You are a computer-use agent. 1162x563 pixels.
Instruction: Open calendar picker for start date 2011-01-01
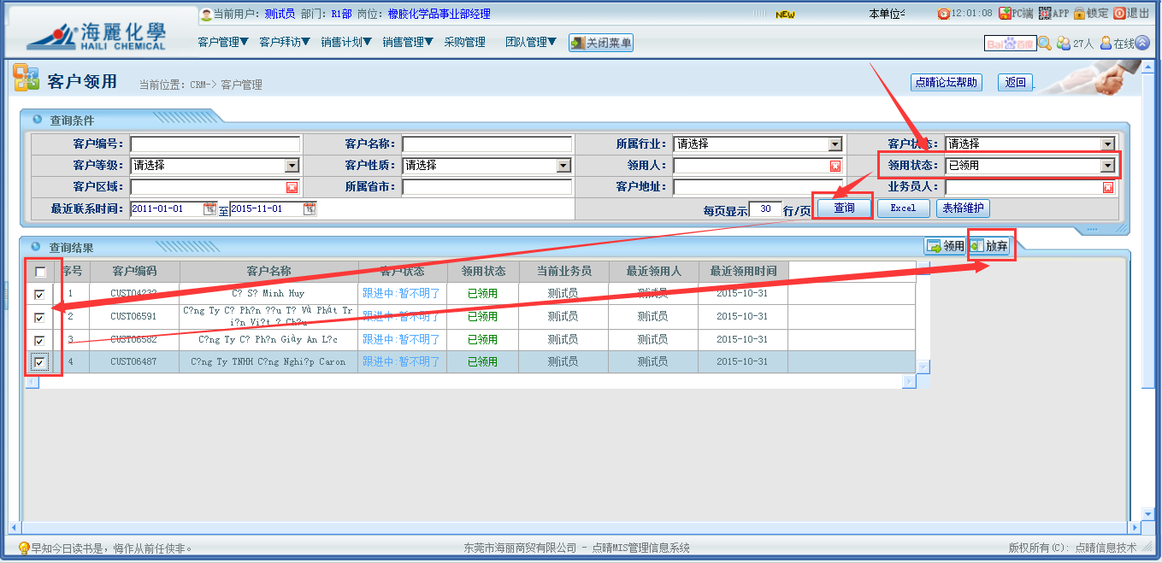click(209, 208)
